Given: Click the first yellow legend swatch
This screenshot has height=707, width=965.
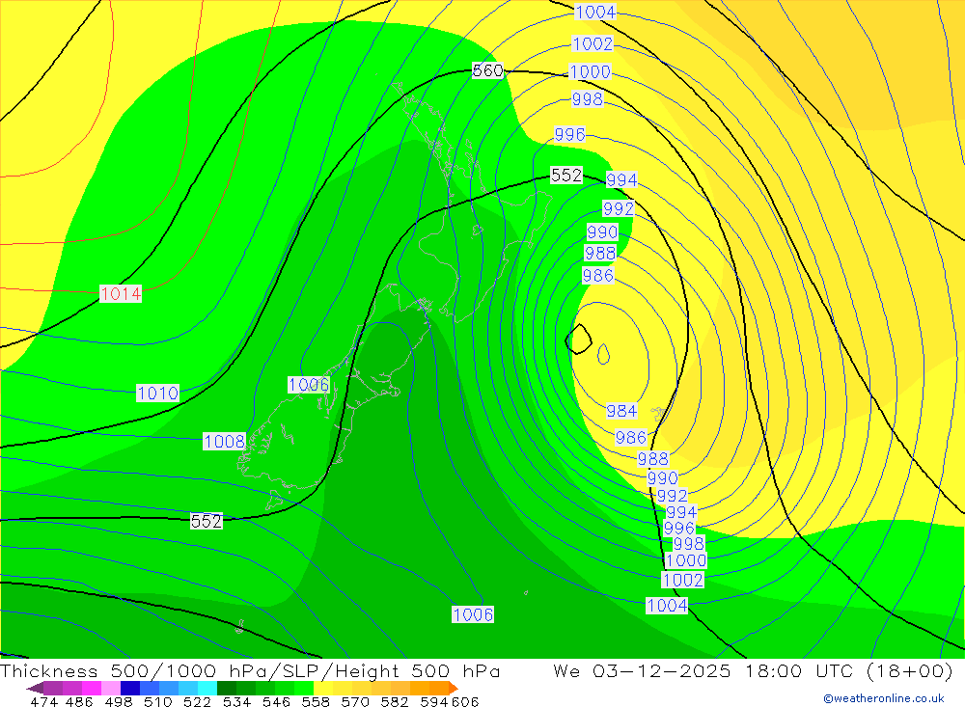Looking at the screenshot, I should 323,688.
